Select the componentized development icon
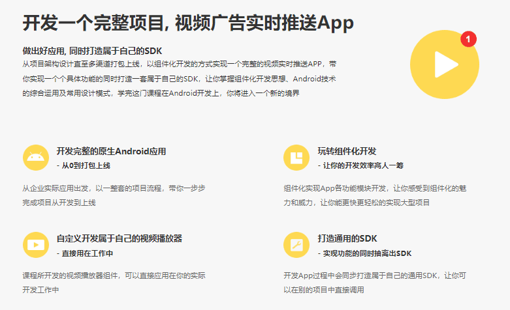Viewport: 510px width, 310px height. point(296,158)
